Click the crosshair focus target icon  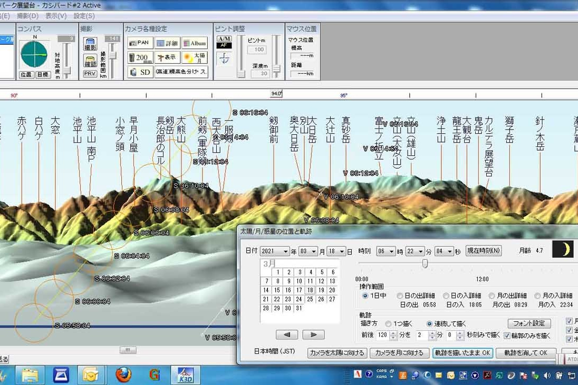(225, 58)
